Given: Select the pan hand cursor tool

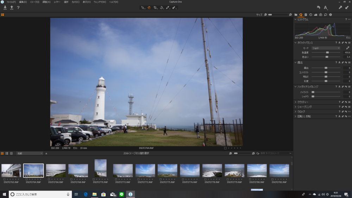Looking at the screenshot, I should (x=149, y=7).
